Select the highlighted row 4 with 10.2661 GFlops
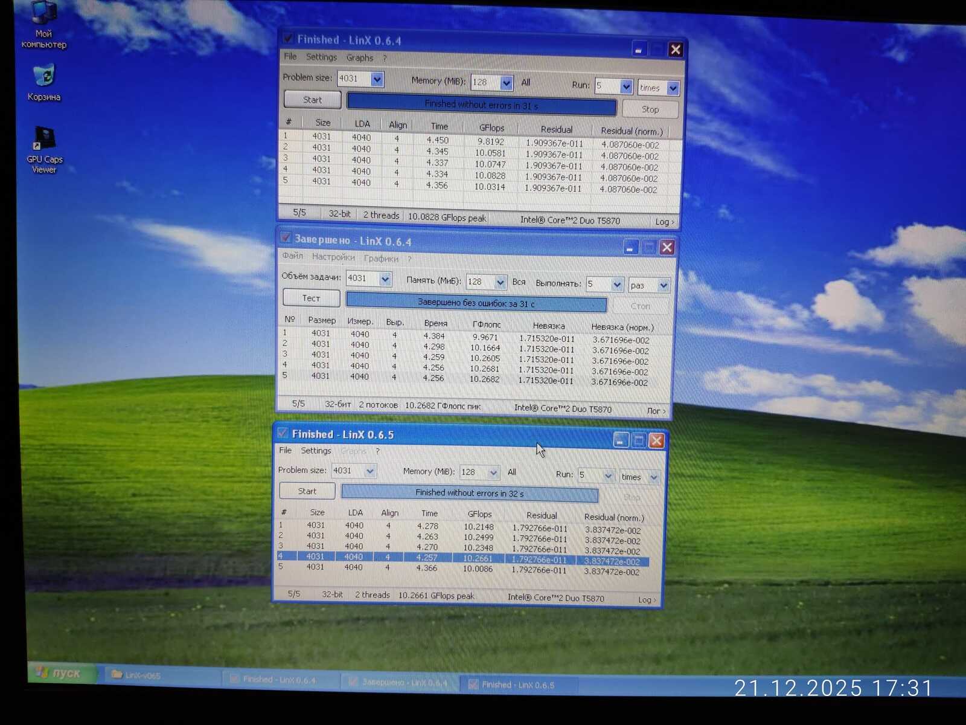This screenshot has height=725, width=966. tap(463, 558)
